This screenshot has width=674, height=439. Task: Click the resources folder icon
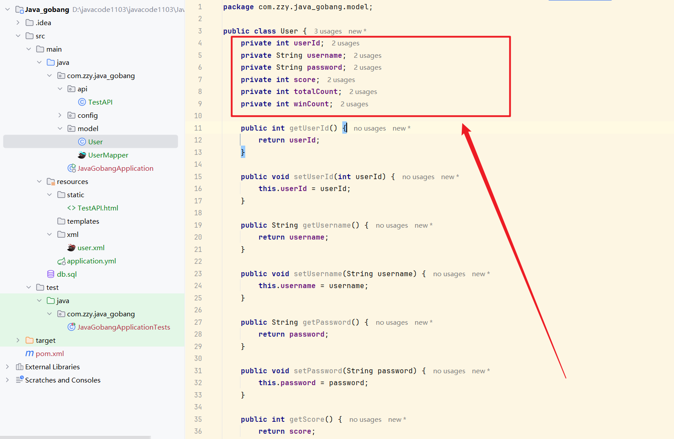51,181
